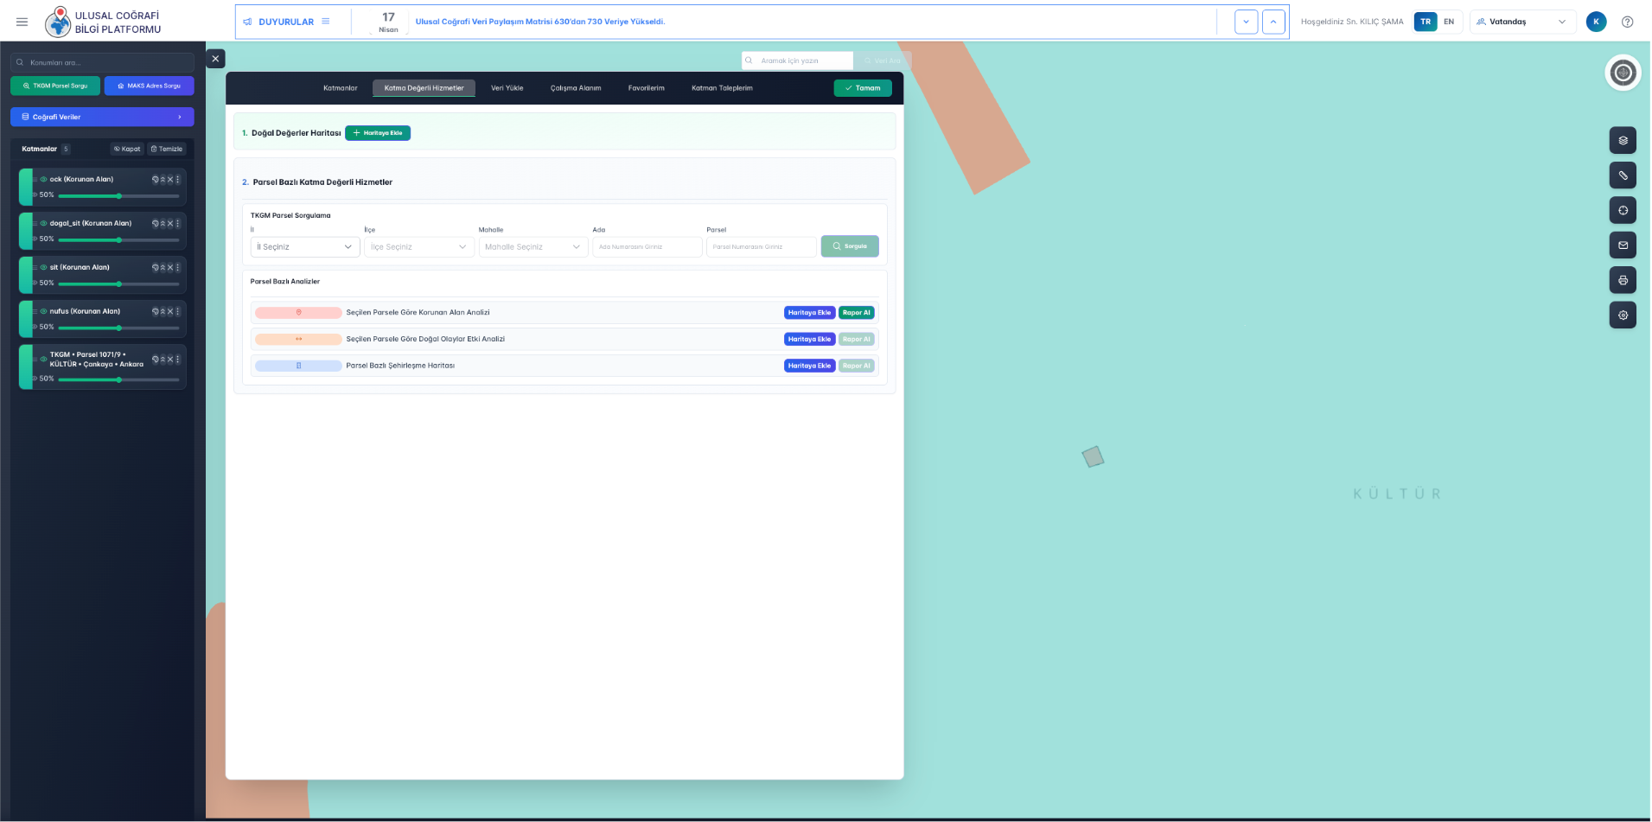
Task: Click the round compass basemap button
Action: coord(1623,73)
